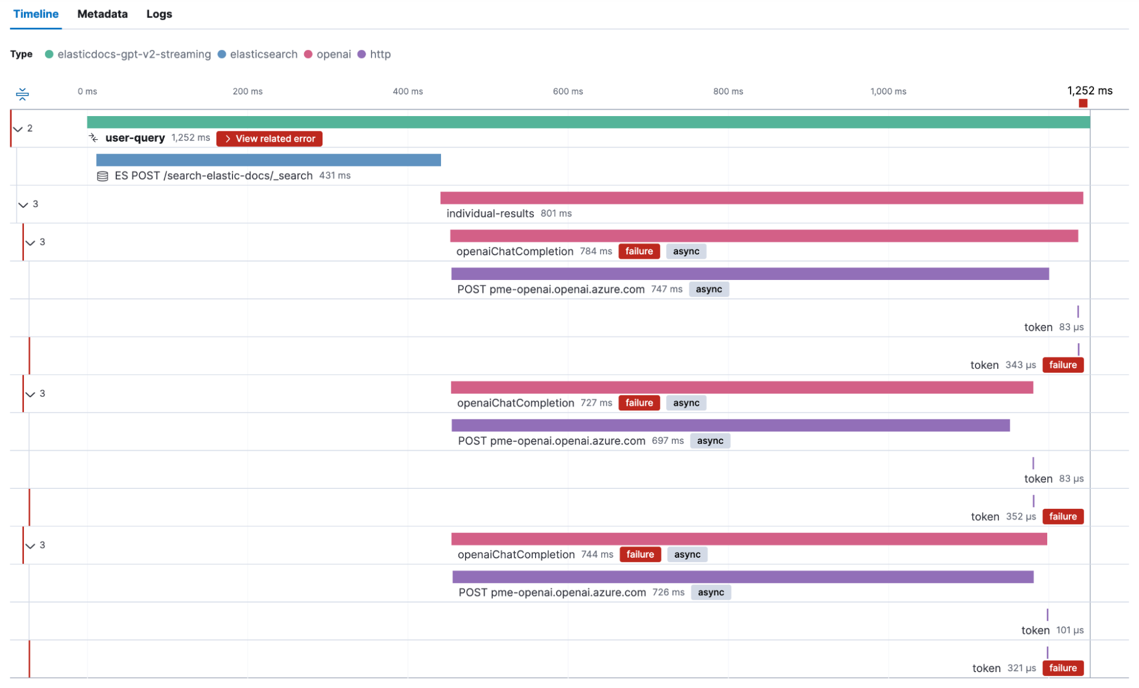Click the async badge on the 747 ms POST span
The image size is (1139, 688).
[709, 289]
